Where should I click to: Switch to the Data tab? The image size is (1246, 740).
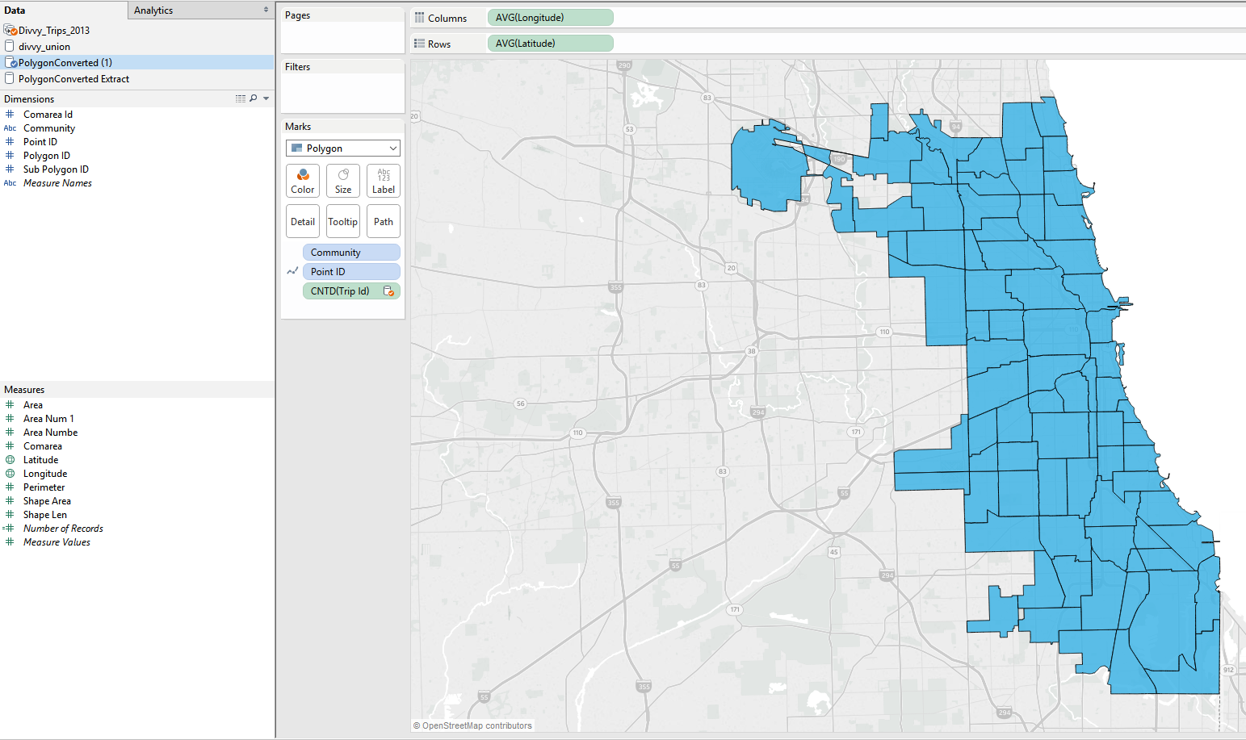[x=14, y=10]
